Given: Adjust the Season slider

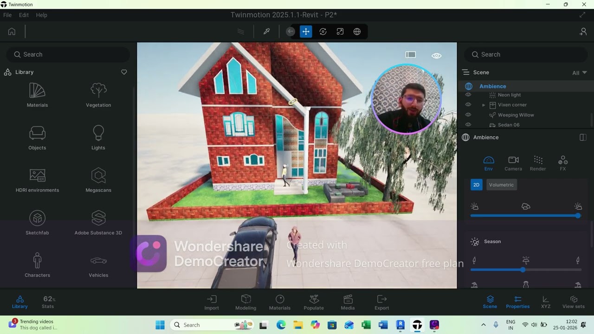Looking at the screenshot, I should point(526,270).
